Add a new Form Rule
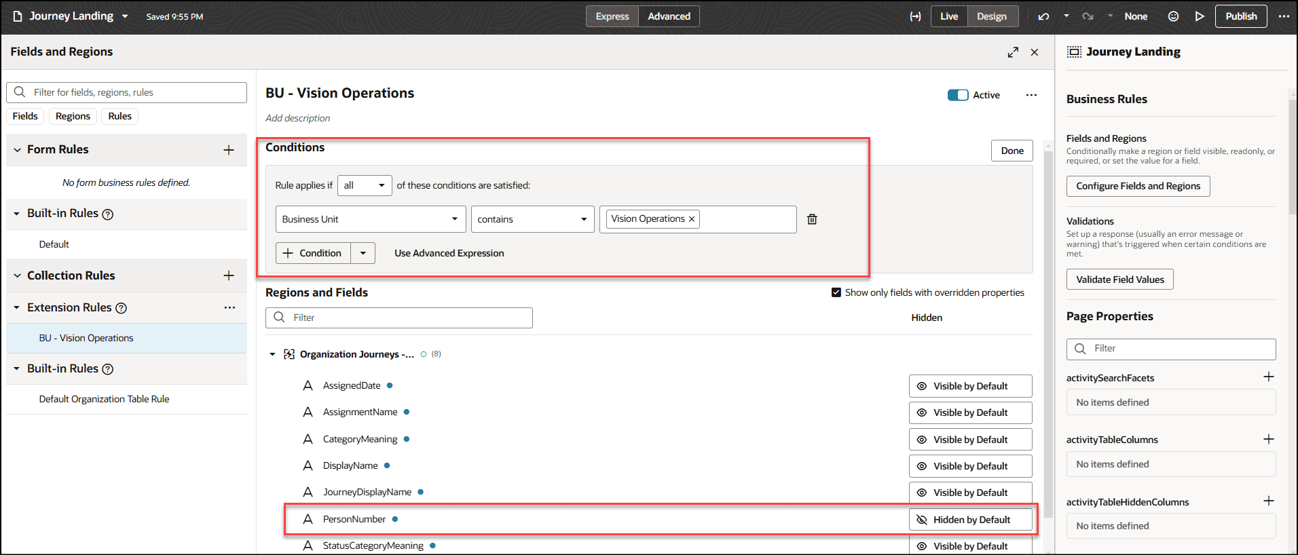This screenshot has width=1298, height=555. coord(229,150)
